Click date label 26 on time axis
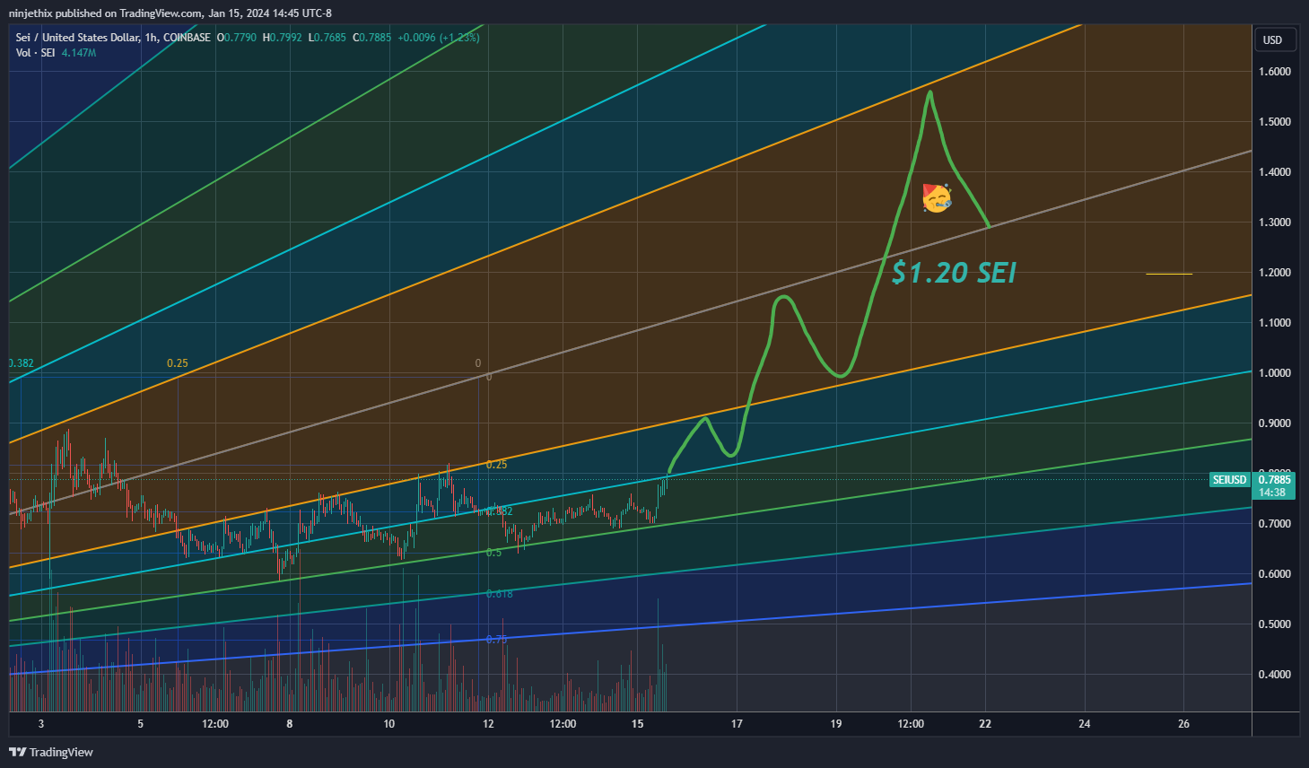 tap(1183, 724)
